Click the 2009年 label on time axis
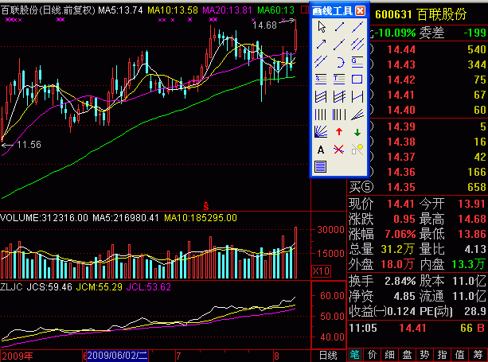The image size is (488, 362). [18, 356]
